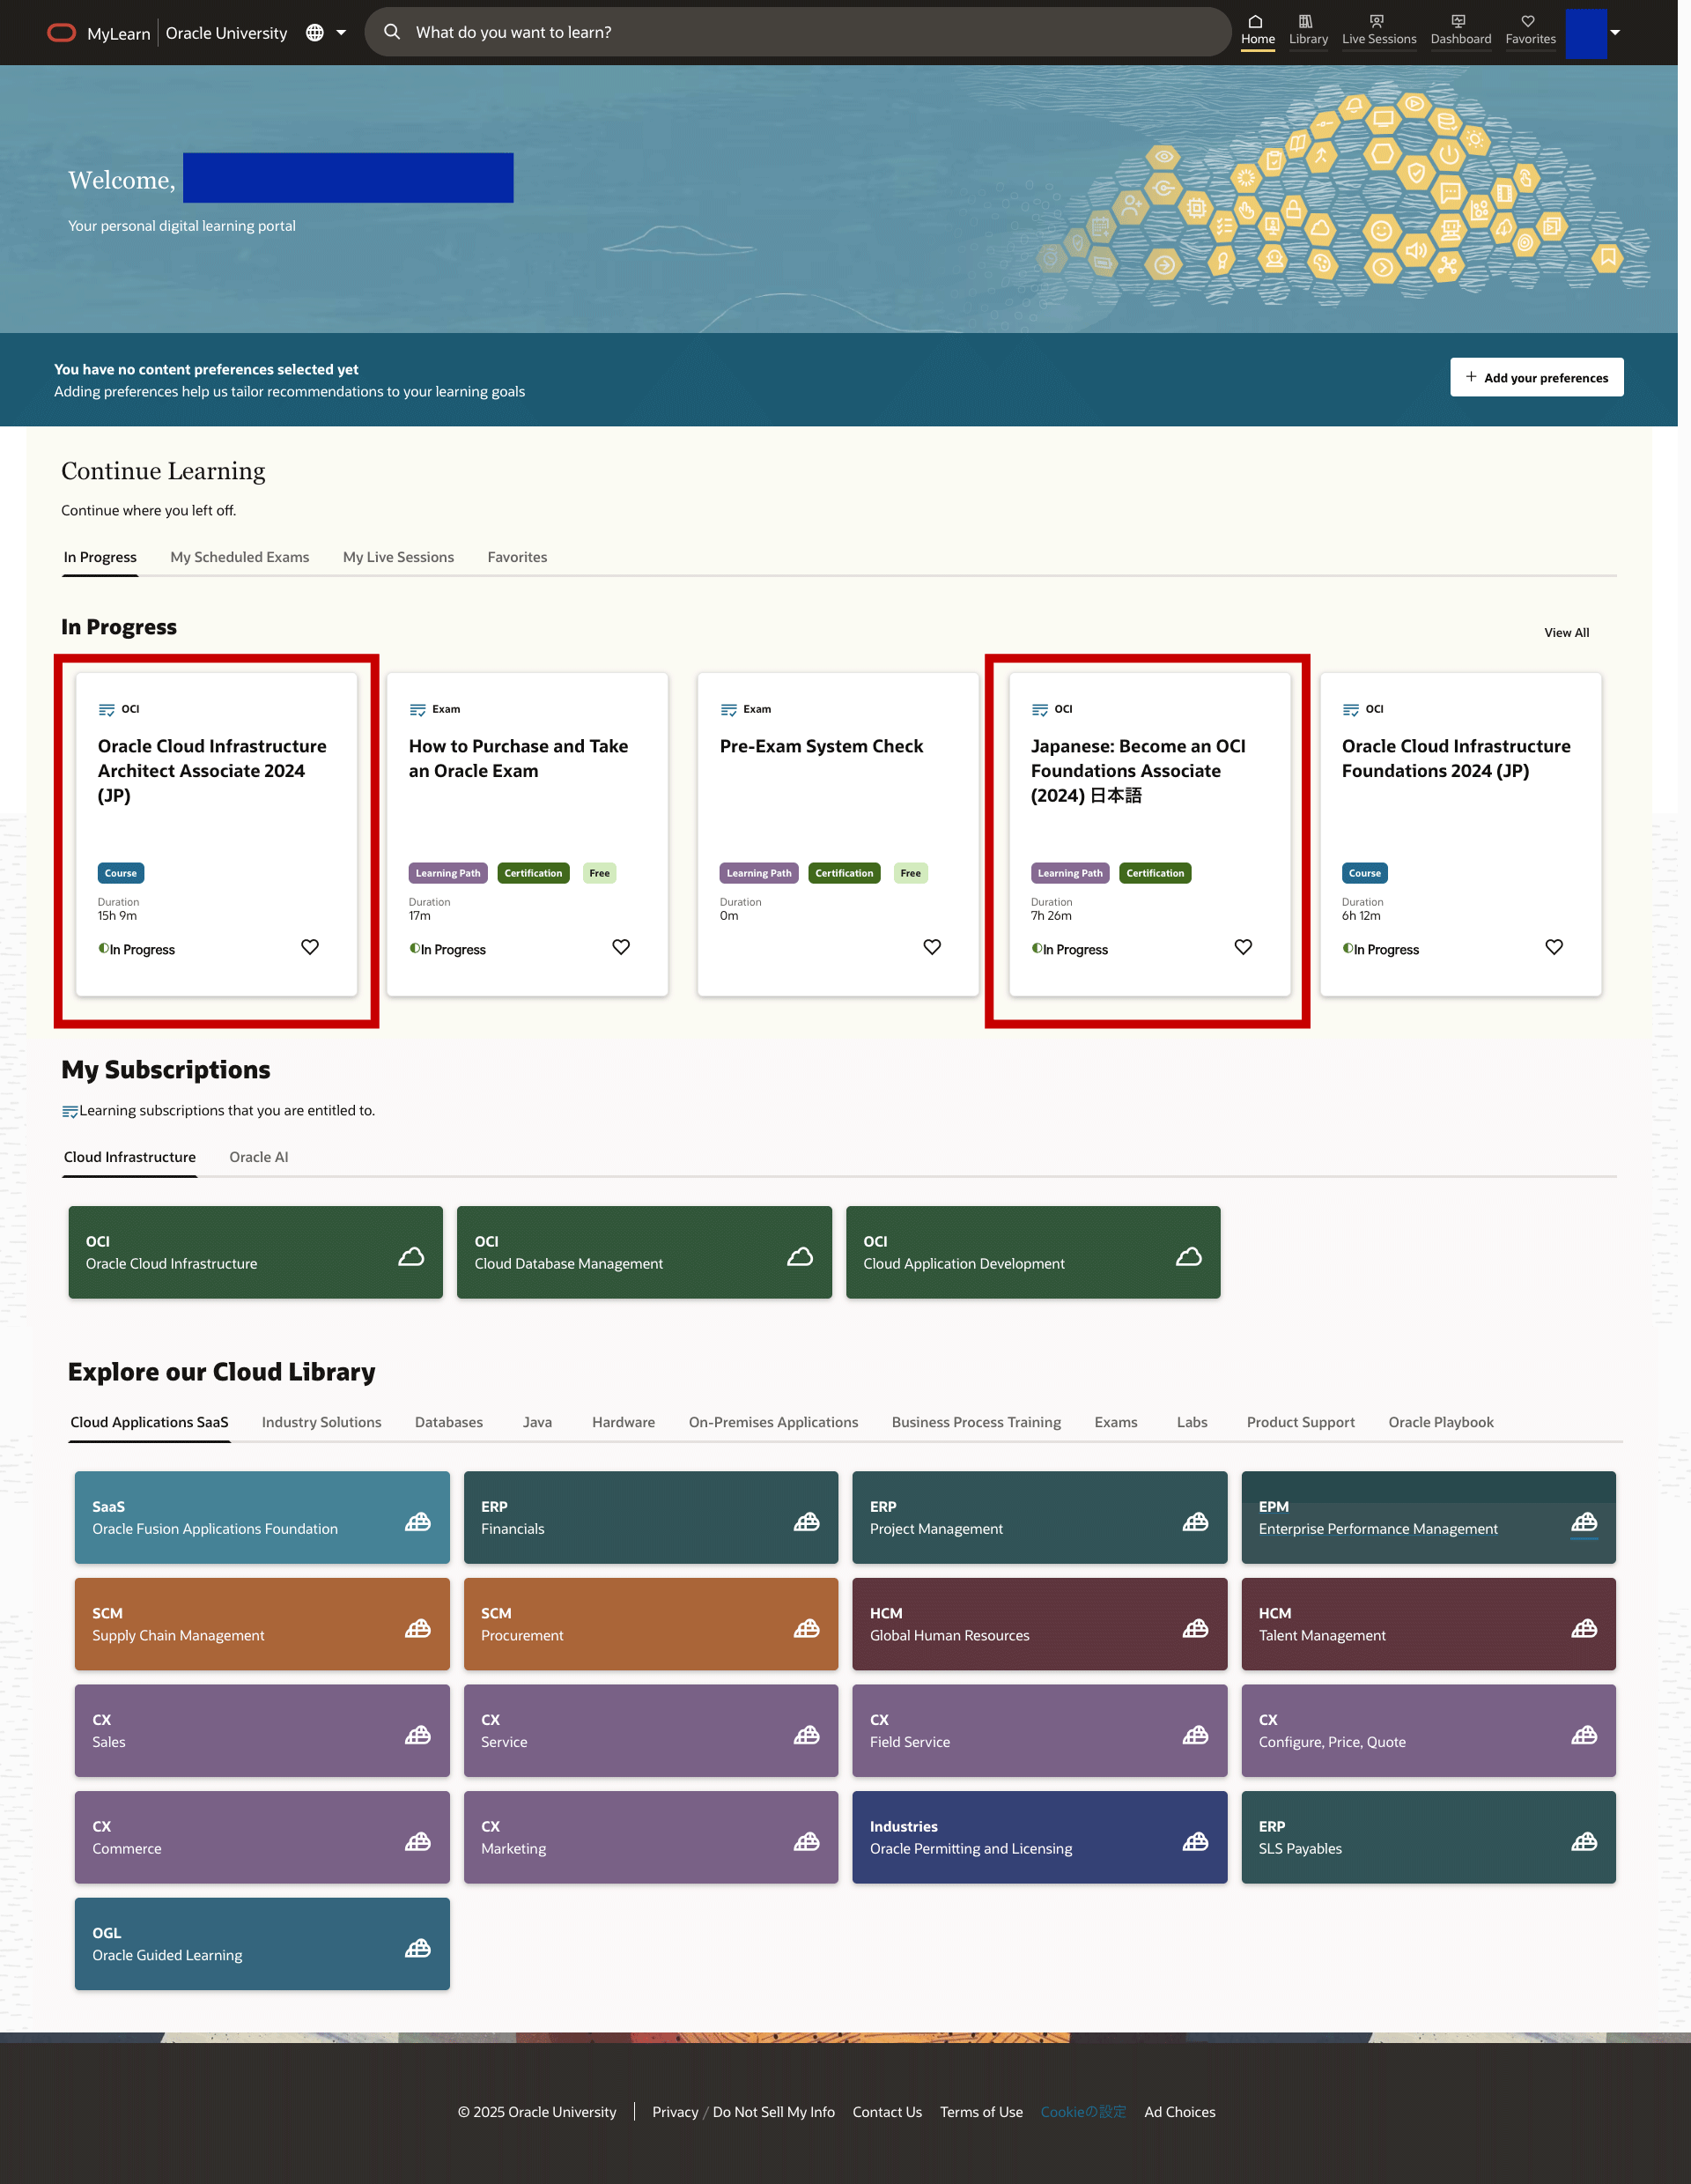Switch to My Scheduled Exams tab
The image size is (1691, 2184).
[x=240, y=557]
